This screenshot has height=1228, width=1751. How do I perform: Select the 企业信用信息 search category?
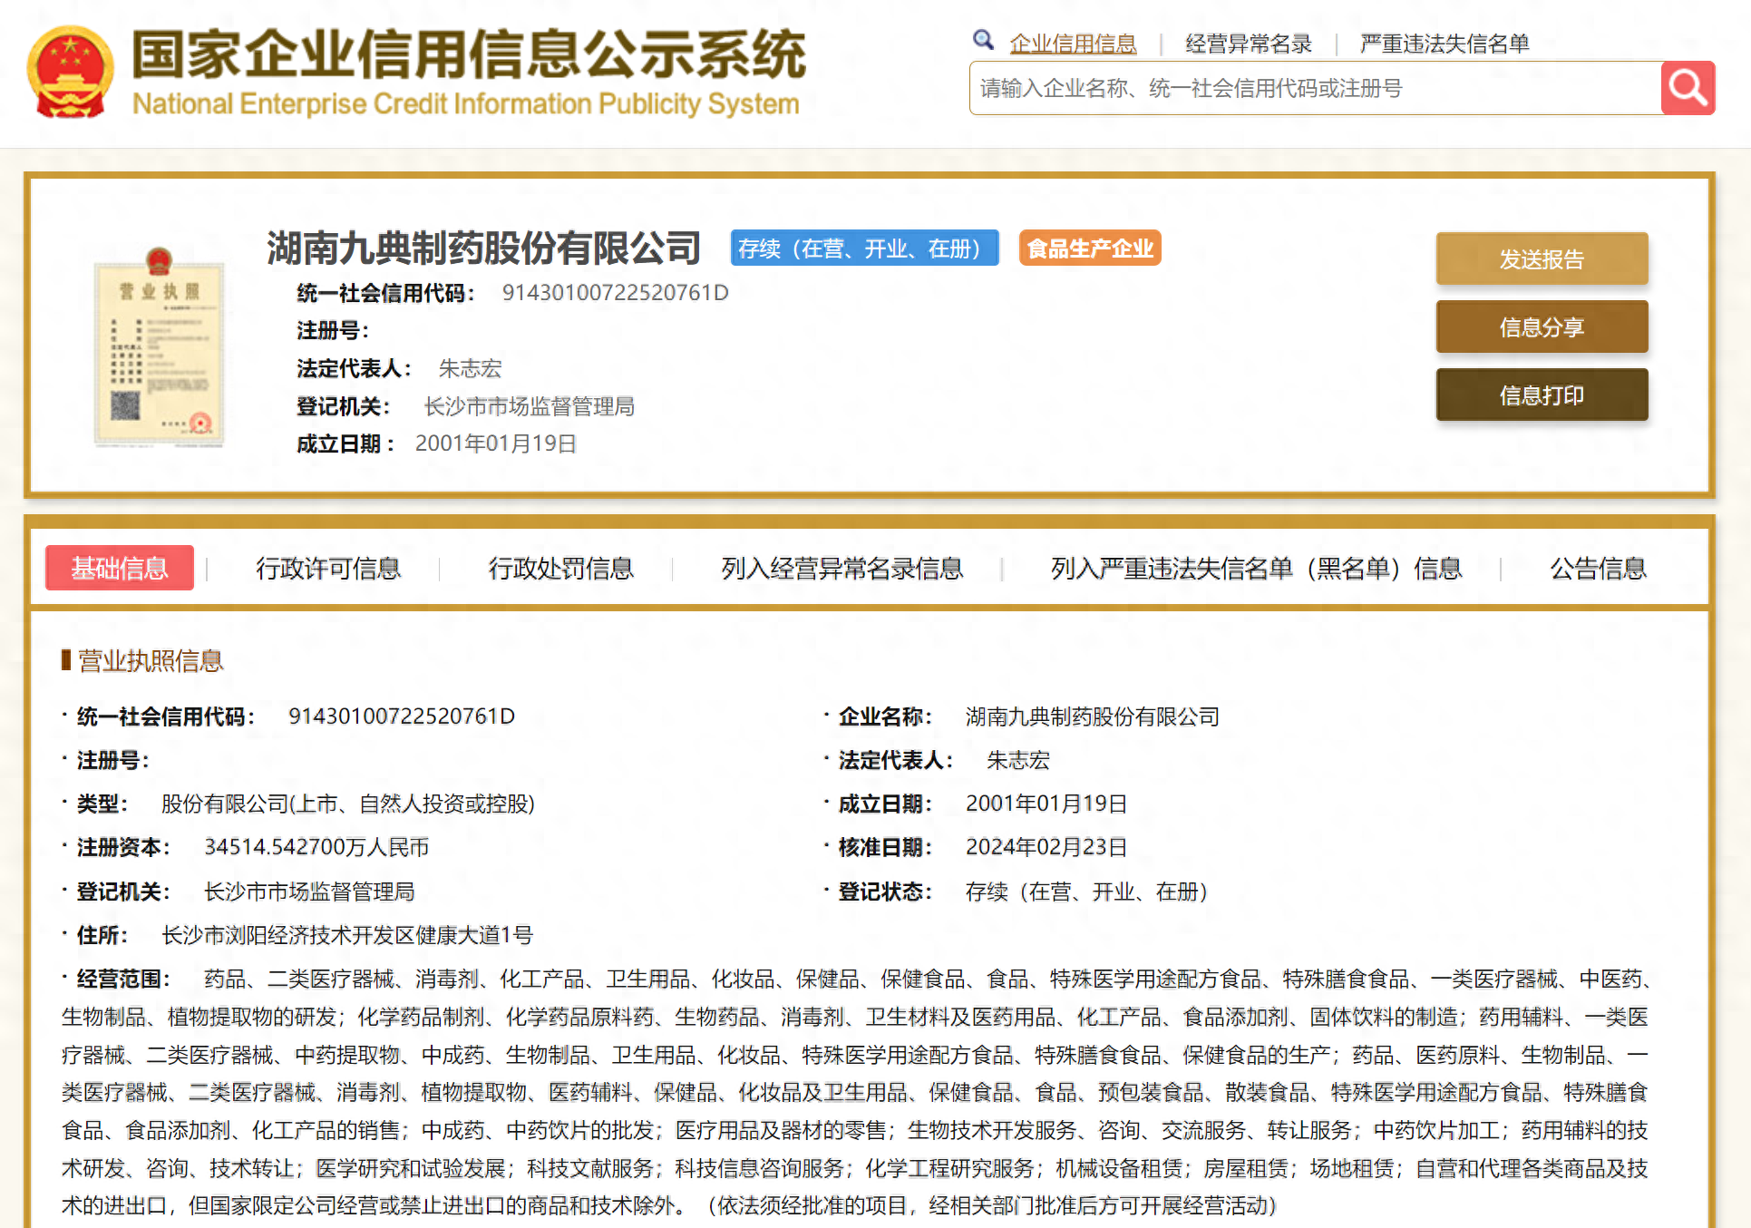[1073, 44]
